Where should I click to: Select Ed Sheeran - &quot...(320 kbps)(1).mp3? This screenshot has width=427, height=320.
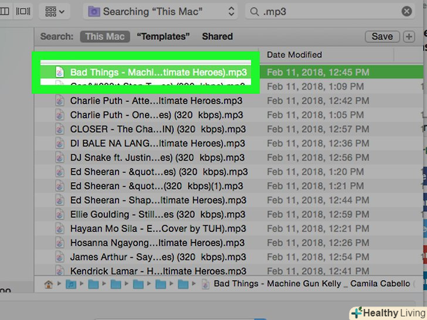pyautogui.click(x=157, y=186)
